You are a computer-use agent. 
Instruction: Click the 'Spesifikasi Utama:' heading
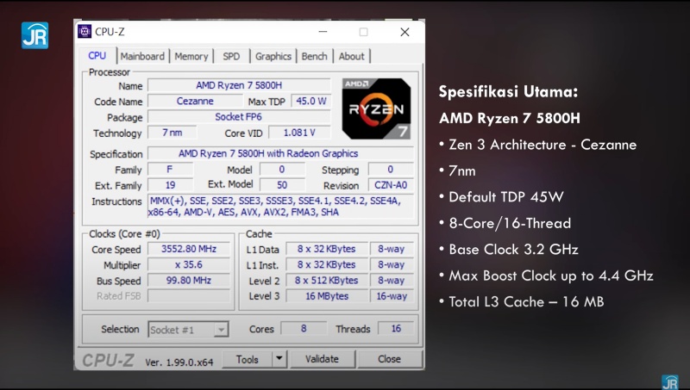tap(508, 92)
